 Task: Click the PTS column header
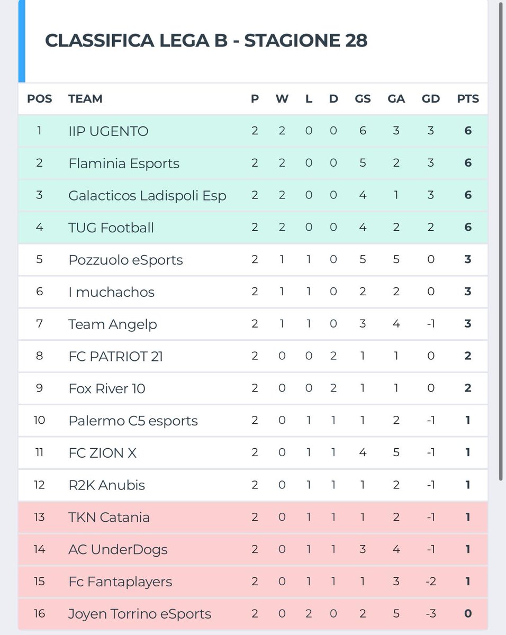[468, 99]
